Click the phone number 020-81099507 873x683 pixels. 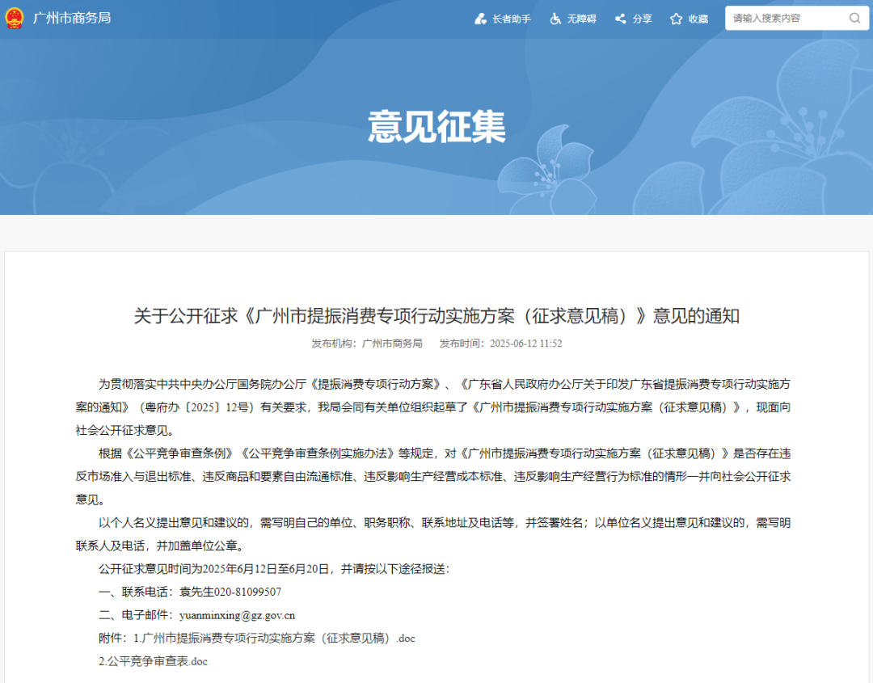tap(247, 592)
